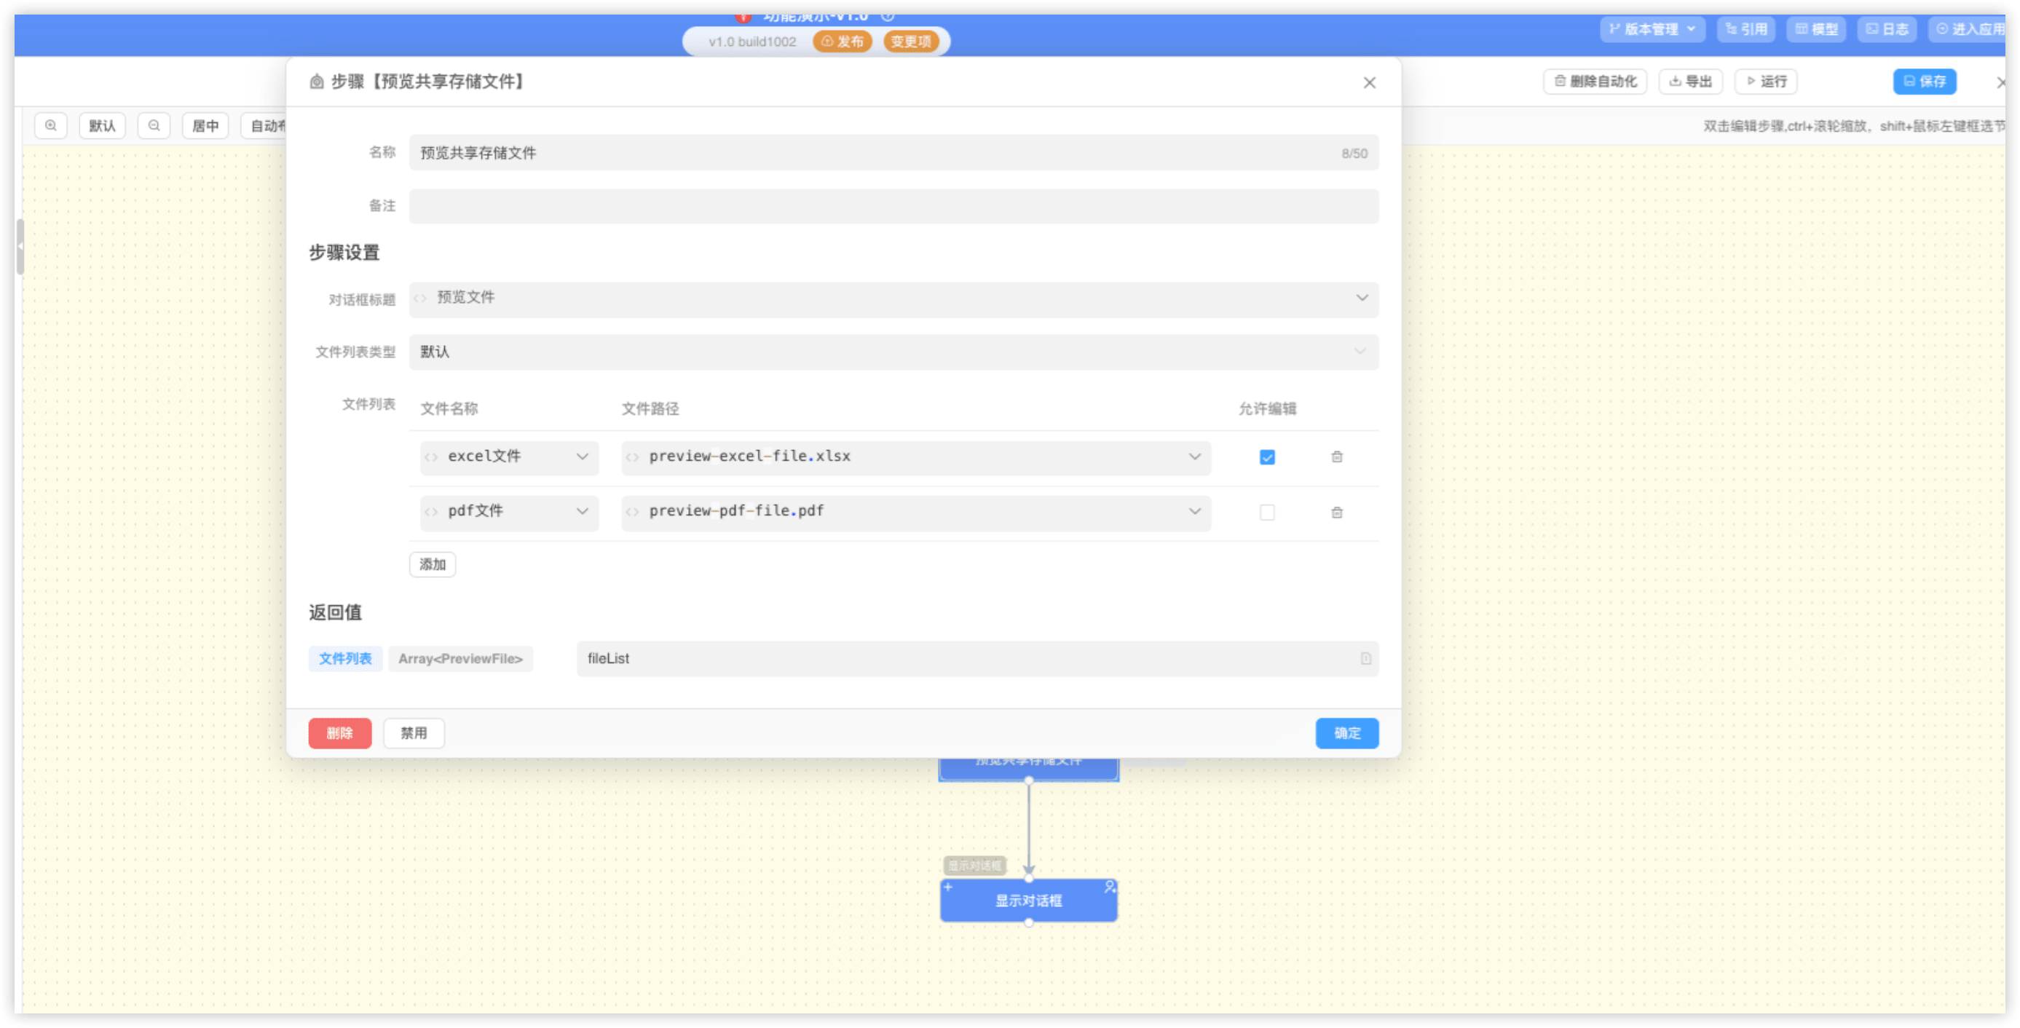
Task: Enable allow-edit for the pdf file
Action: tap(1267, 513)
